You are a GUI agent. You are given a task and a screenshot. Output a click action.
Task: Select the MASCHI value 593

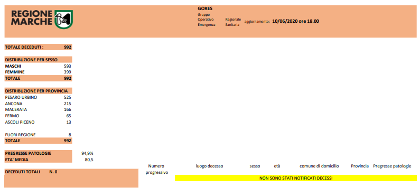68,66
